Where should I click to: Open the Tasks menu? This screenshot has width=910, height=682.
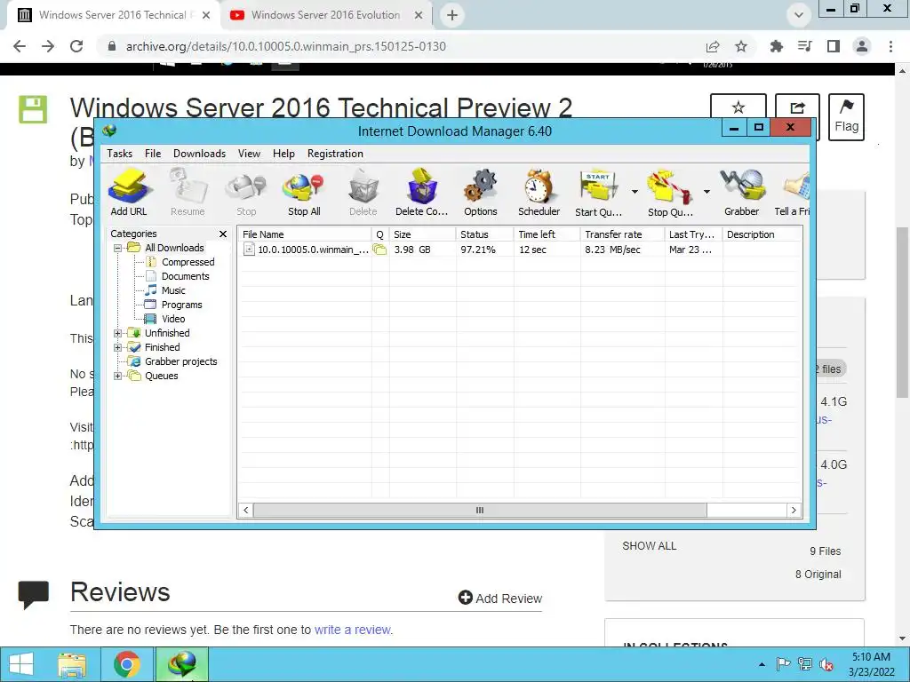pyautogui.click(x=120, y=154)
